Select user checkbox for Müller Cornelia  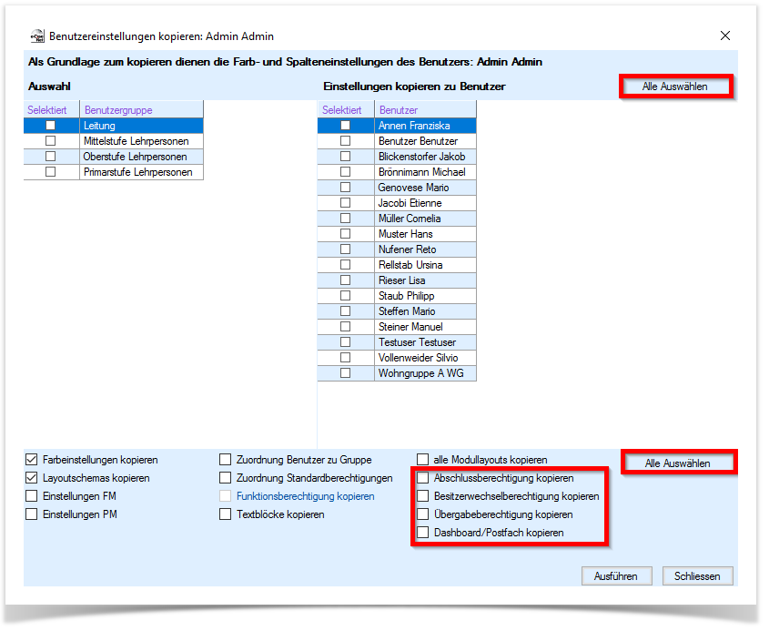(x=345, y=219)
